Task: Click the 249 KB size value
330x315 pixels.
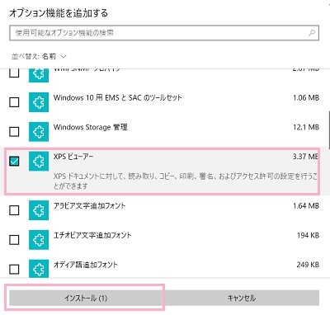Action: pyautogui.click(x=308, y=265)
